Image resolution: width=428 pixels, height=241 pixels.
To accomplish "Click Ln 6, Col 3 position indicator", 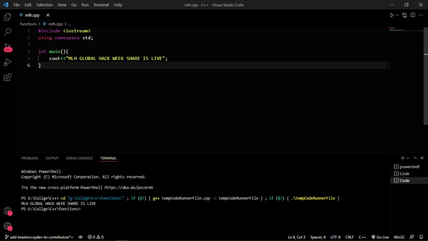I will tap(296, 237).
